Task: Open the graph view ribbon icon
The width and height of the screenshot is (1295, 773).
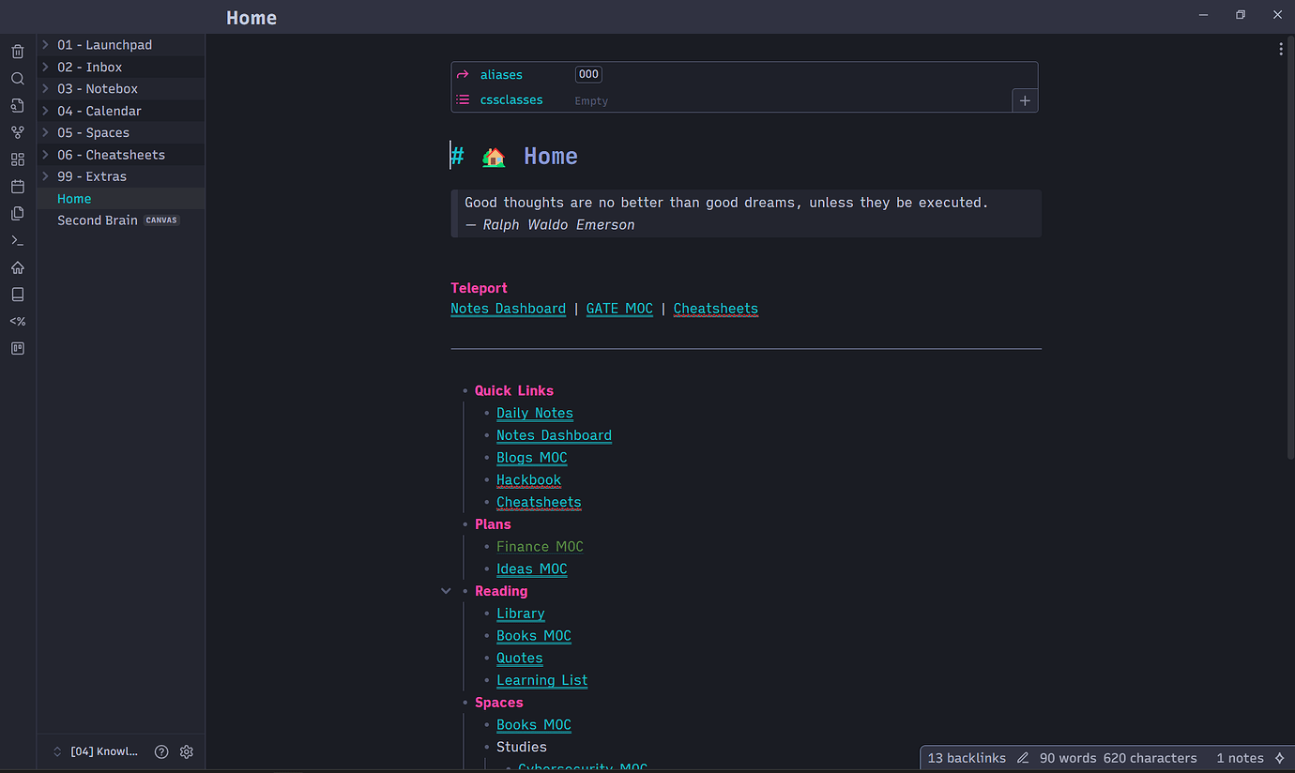Action: pyautogui.click(x=17, y=133)
